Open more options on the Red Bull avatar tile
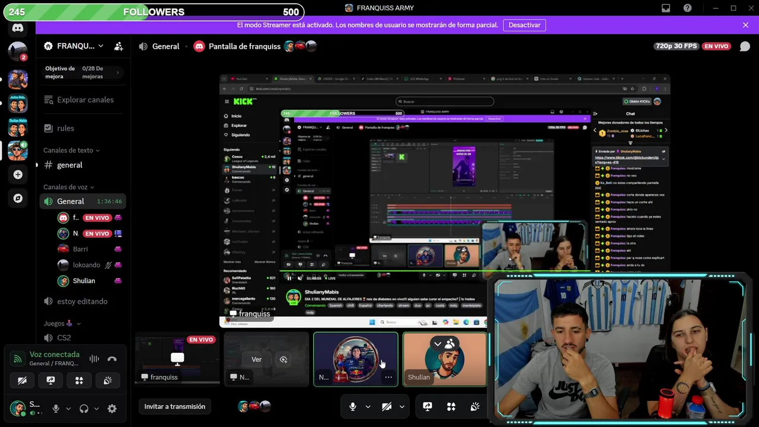Screen dimensions: 759x427 [388, 377]
